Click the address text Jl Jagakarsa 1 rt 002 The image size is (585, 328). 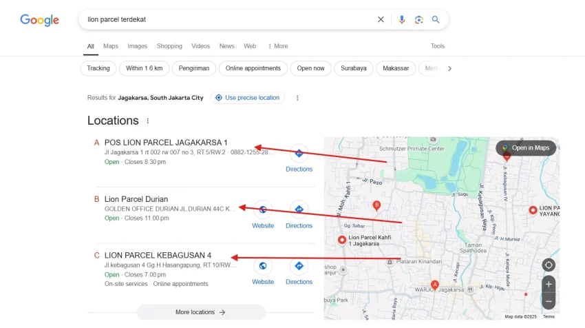pos(165,152)
